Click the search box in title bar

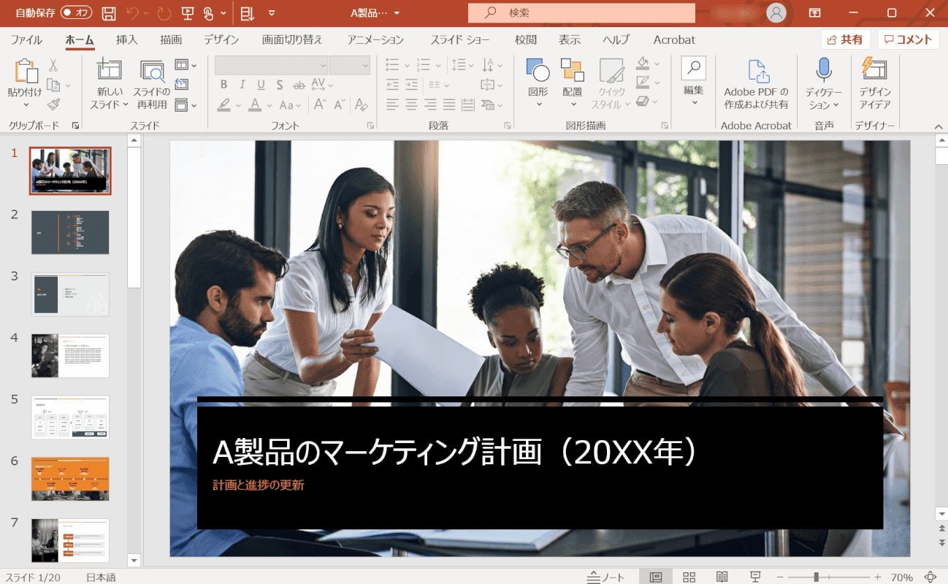click(581, 13)
